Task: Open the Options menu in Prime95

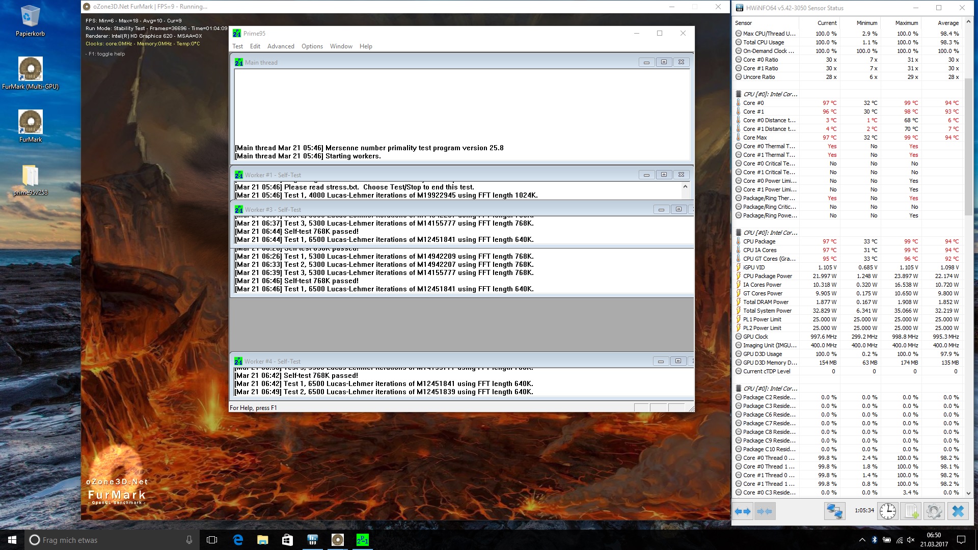Action: click(312, 46)
